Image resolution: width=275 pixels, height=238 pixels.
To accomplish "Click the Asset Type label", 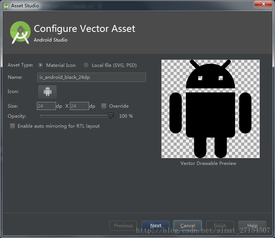I will pos(20,65).
